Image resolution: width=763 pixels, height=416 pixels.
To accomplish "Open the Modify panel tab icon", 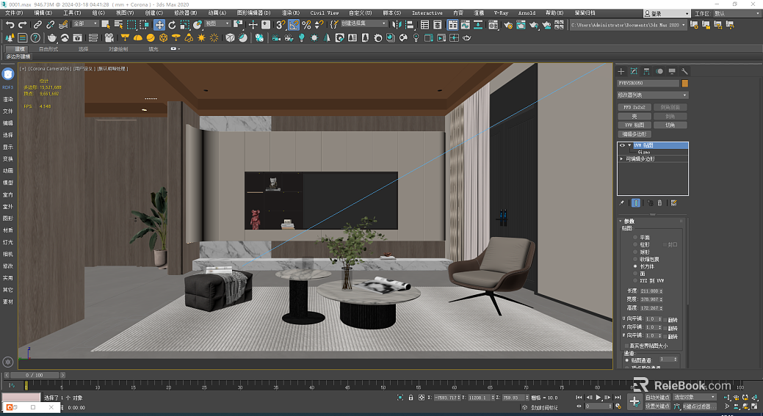I will point(634,71).
